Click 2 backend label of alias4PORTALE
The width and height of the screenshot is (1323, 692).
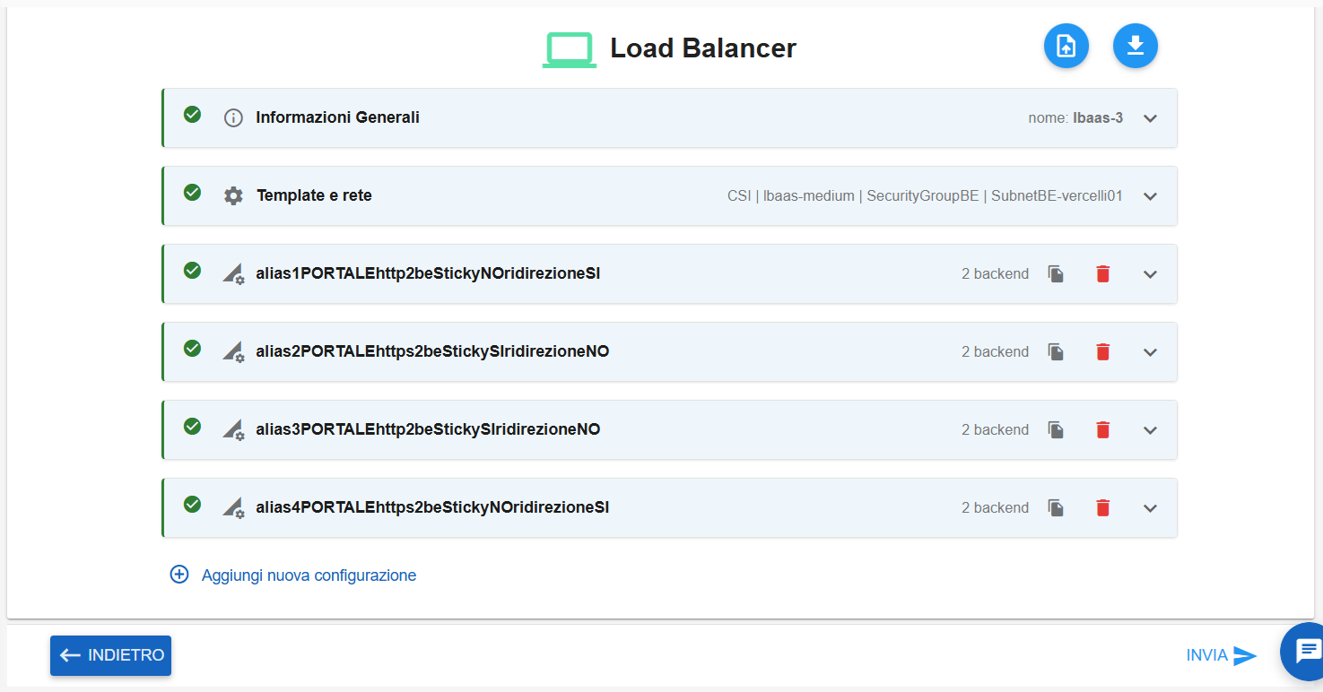click(x=995, y=508)
